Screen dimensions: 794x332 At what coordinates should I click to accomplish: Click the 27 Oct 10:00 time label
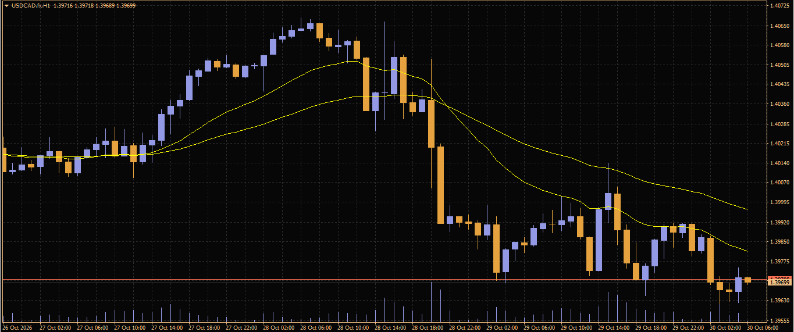[130, 328]
